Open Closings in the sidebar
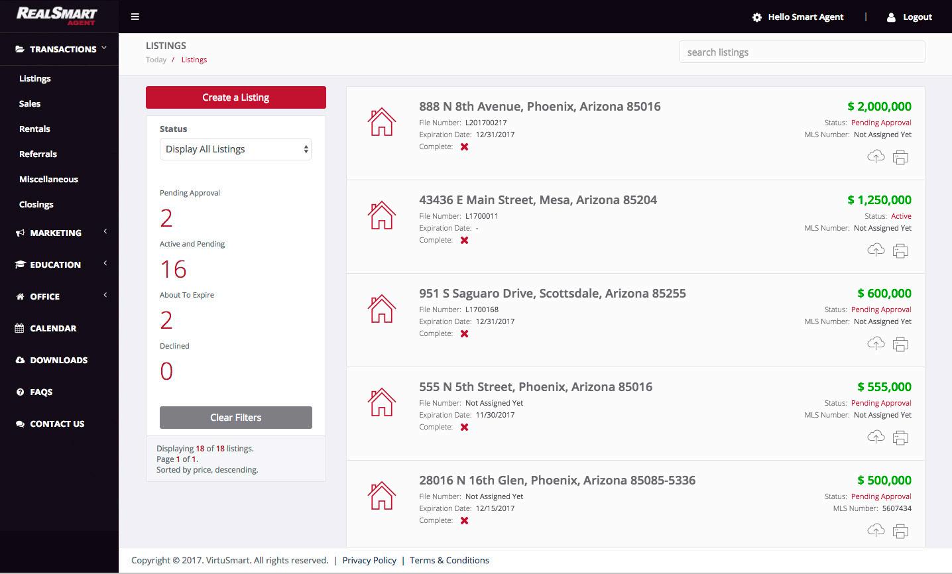 point(36,204)
